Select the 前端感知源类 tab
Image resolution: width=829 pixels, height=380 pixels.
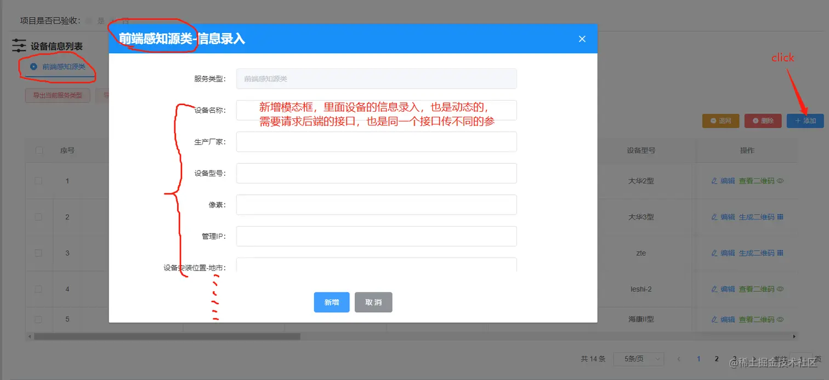coord(58,67)
